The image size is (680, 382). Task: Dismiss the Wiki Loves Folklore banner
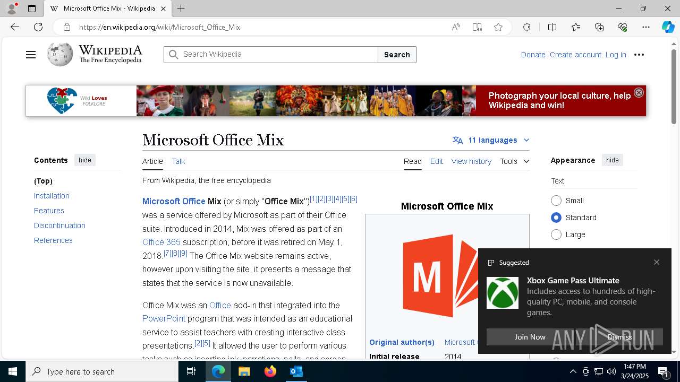pyautogui.click(x=639, y=92)
